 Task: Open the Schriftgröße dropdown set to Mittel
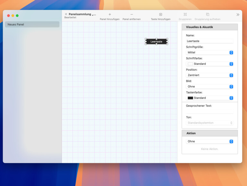pos(210,52)
